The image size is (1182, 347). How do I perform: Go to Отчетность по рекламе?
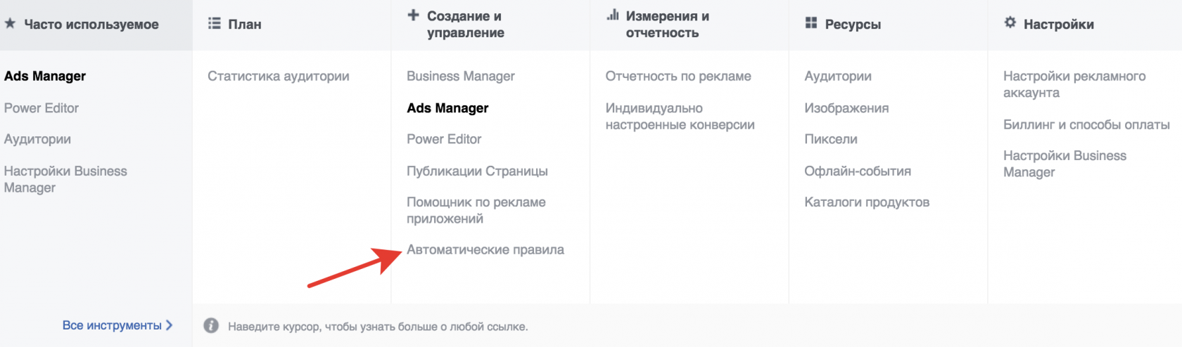pyautogui.click(x=678, y=76)
